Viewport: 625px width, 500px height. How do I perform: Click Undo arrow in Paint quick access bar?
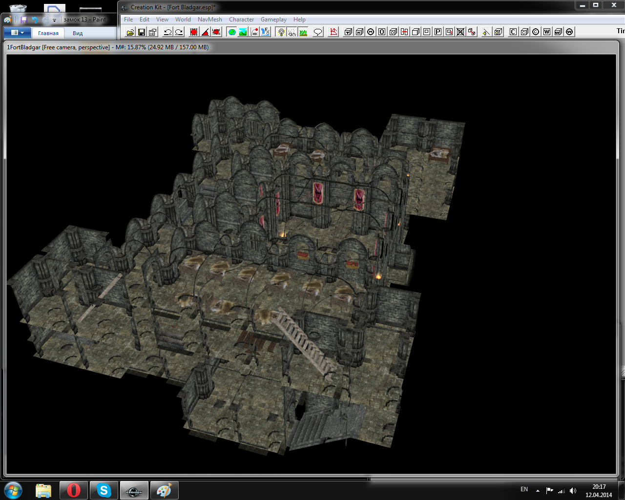point(35,20)
